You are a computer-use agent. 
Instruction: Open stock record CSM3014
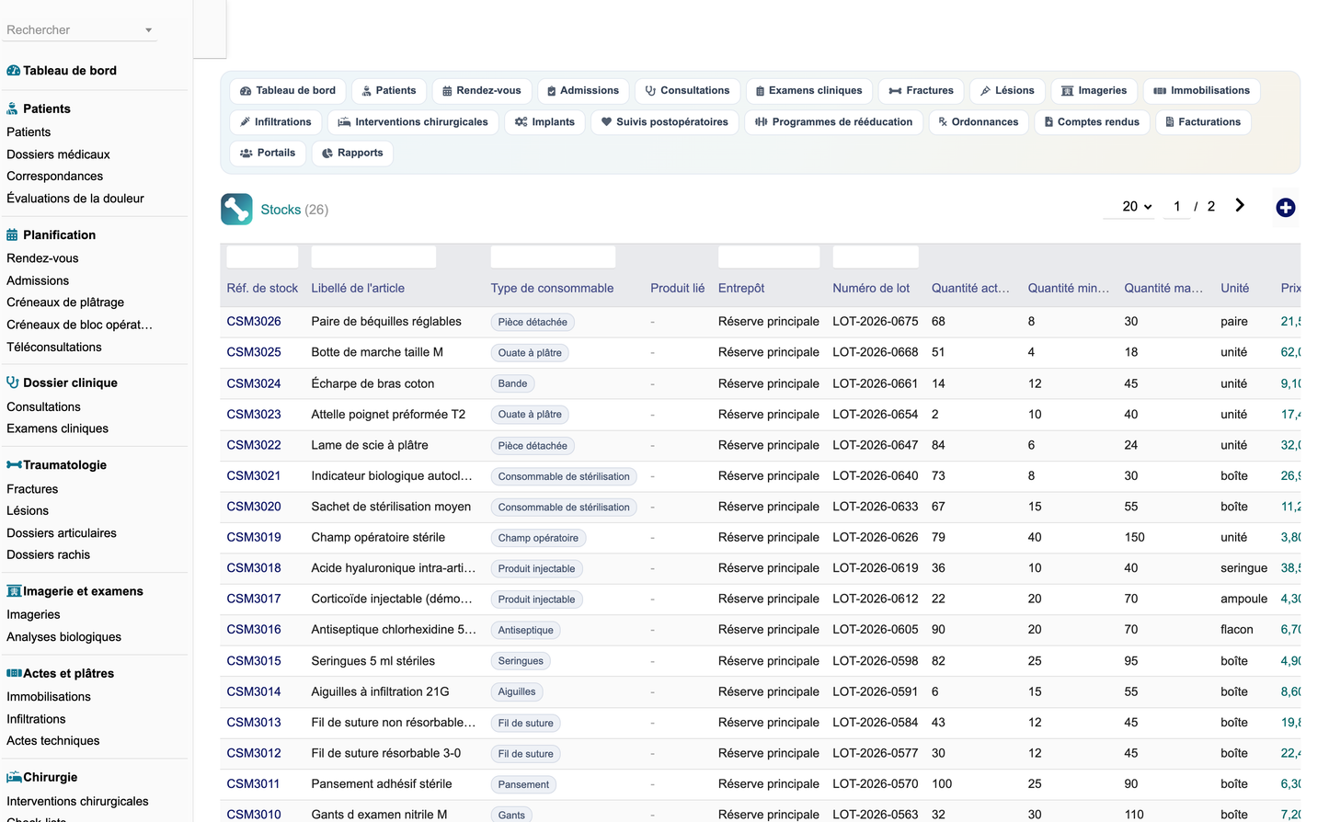point(254,692)
